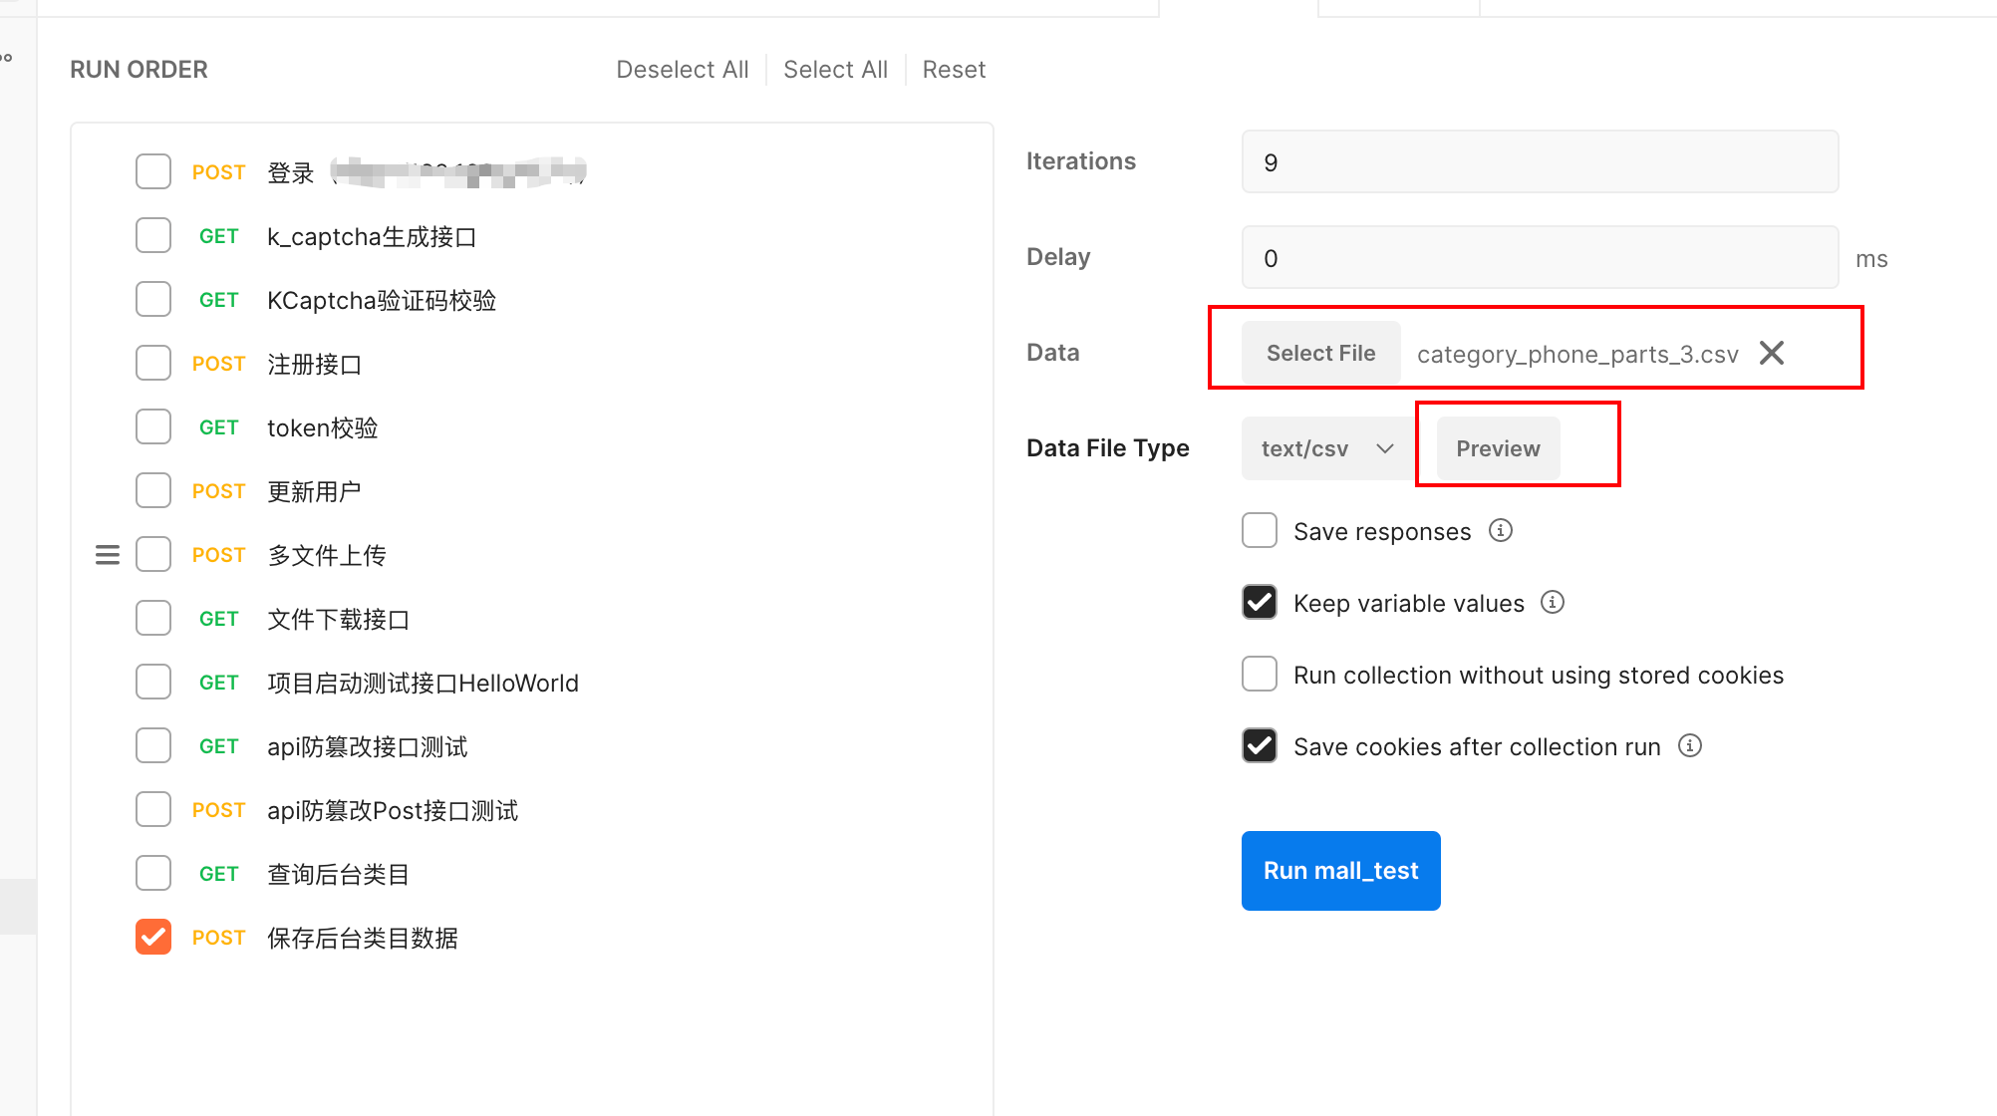
Task: Open the text/csv file type dropdown
Action: click(x=1325, y=448)
